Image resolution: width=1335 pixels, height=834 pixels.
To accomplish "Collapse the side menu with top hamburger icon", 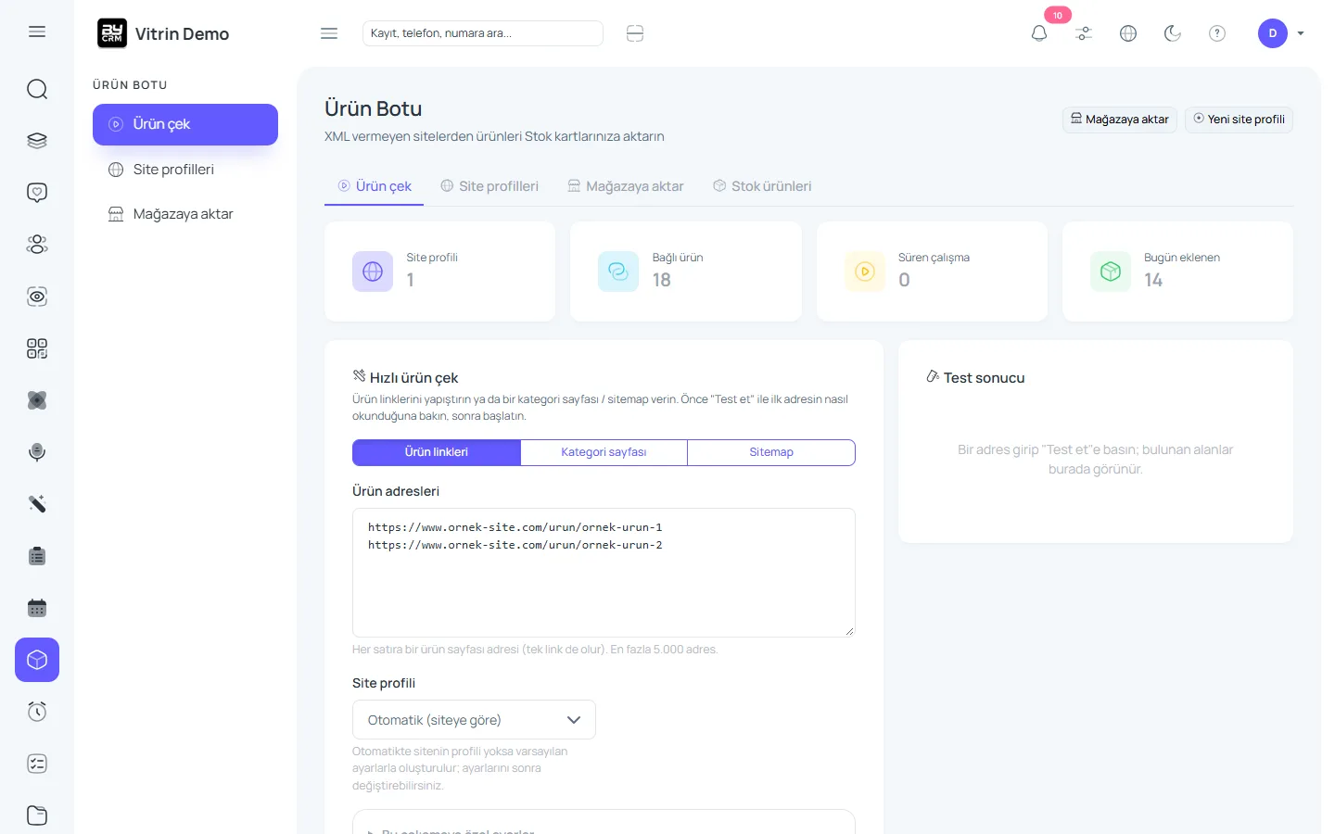I will [329, 33].
